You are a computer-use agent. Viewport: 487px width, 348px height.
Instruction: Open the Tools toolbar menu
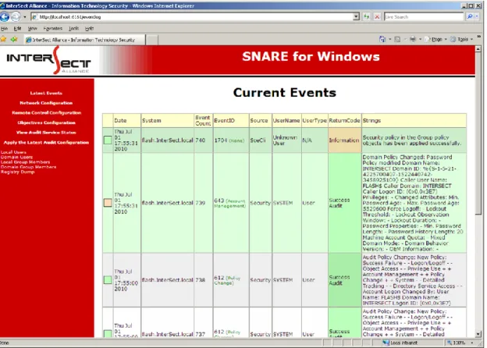[x=461, y=40]
